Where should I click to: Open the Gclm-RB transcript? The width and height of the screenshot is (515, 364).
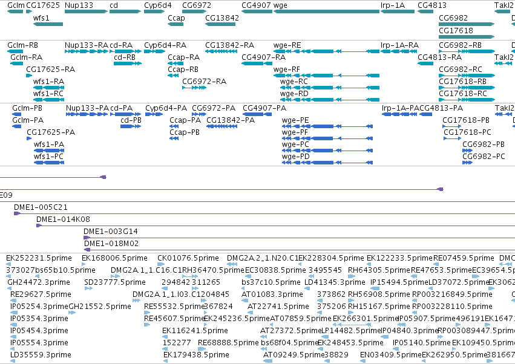pos(15,51)
